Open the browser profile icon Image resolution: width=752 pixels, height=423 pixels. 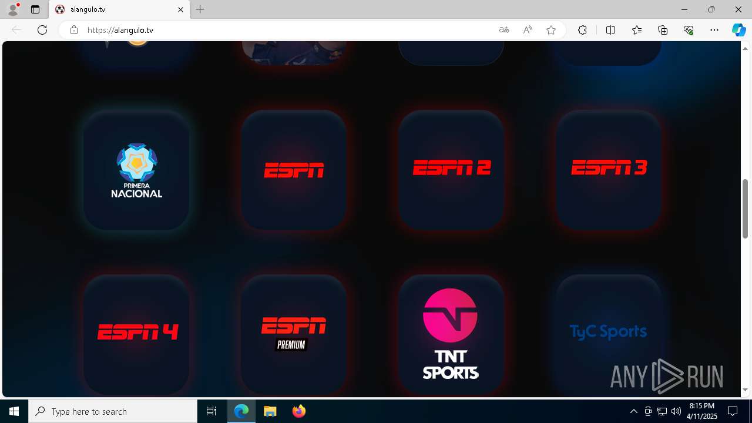(x=13, y=9)
